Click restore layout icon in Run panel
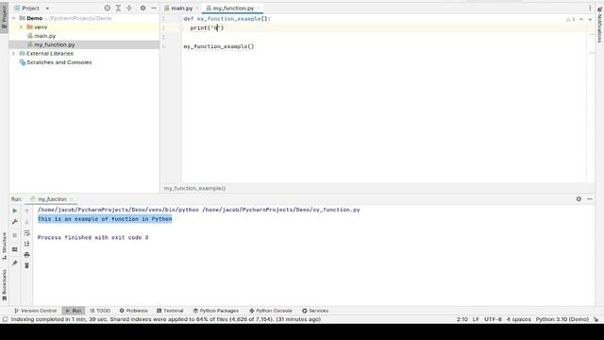Screen dimensions: 604x340 (15, 249)
